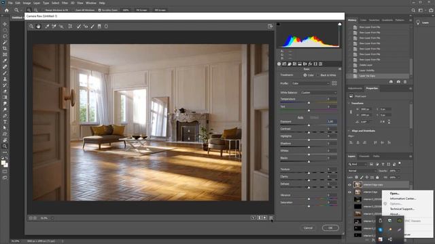Open the Opacity dropdown arrow
435x244 pixels.
[x=399, y=171]
